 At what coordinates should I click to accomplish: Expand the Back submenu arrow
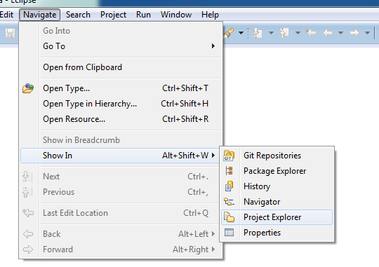click(x=213, y=233)
